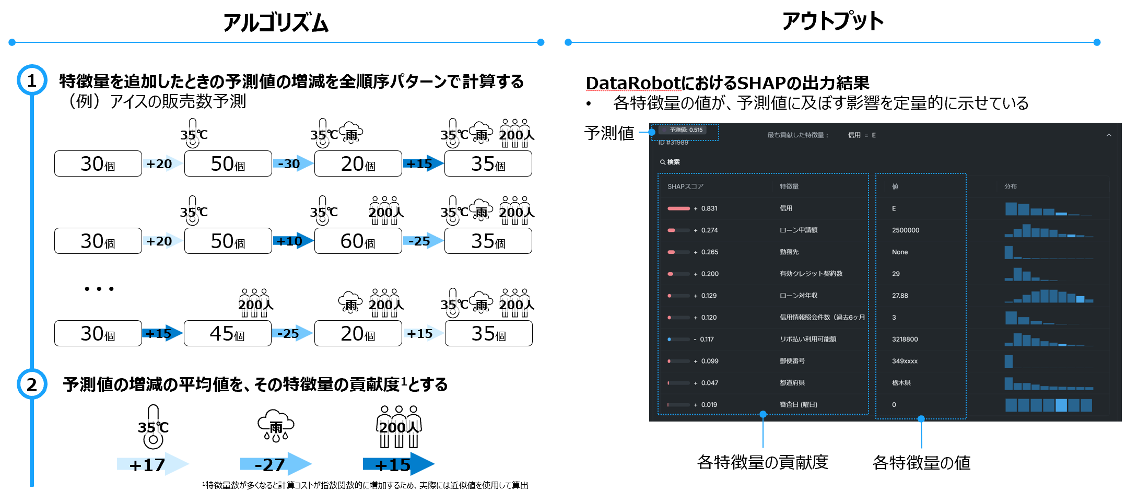Click the 郵便番号 distribution histogram

1049,361
